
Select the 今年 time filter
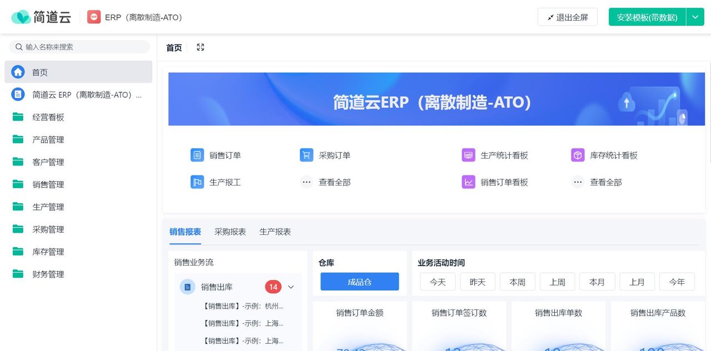(677, 282)
